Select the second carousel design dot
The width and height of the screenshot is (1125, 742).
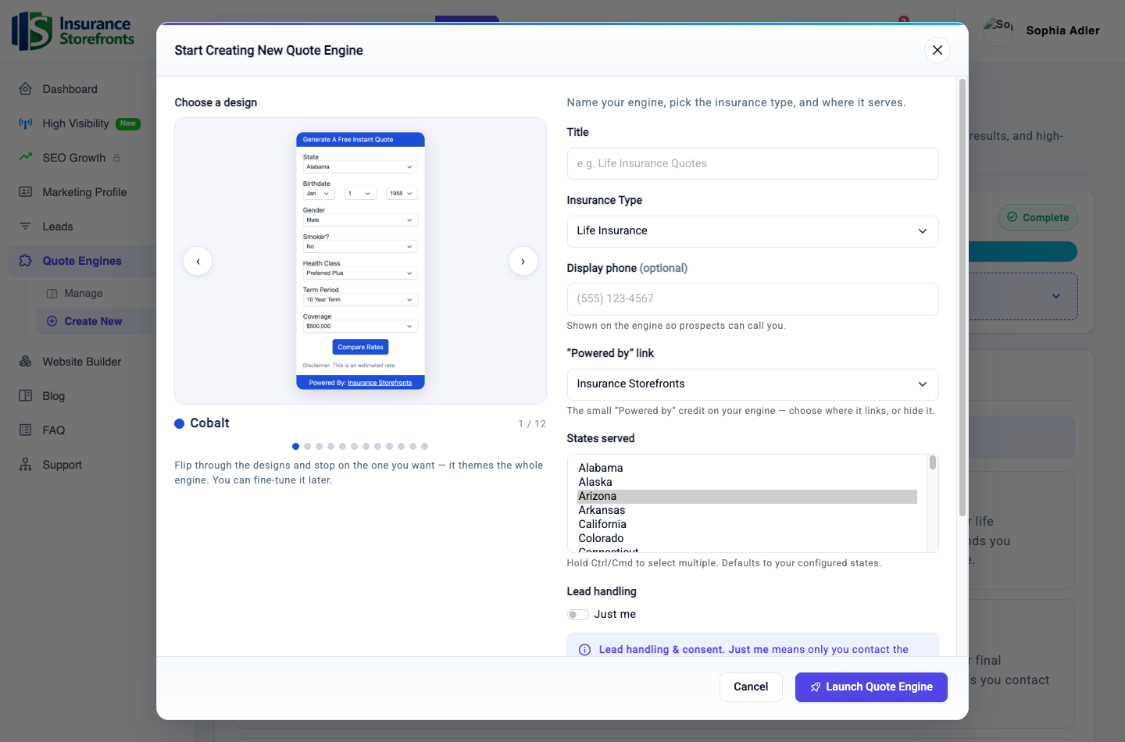pos(307,447)
